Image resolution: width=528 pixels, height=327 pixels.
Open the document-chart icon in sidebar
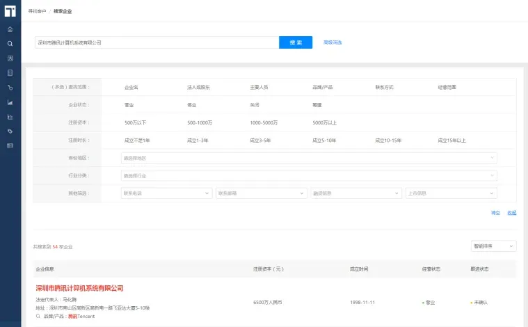click(10, 58)
